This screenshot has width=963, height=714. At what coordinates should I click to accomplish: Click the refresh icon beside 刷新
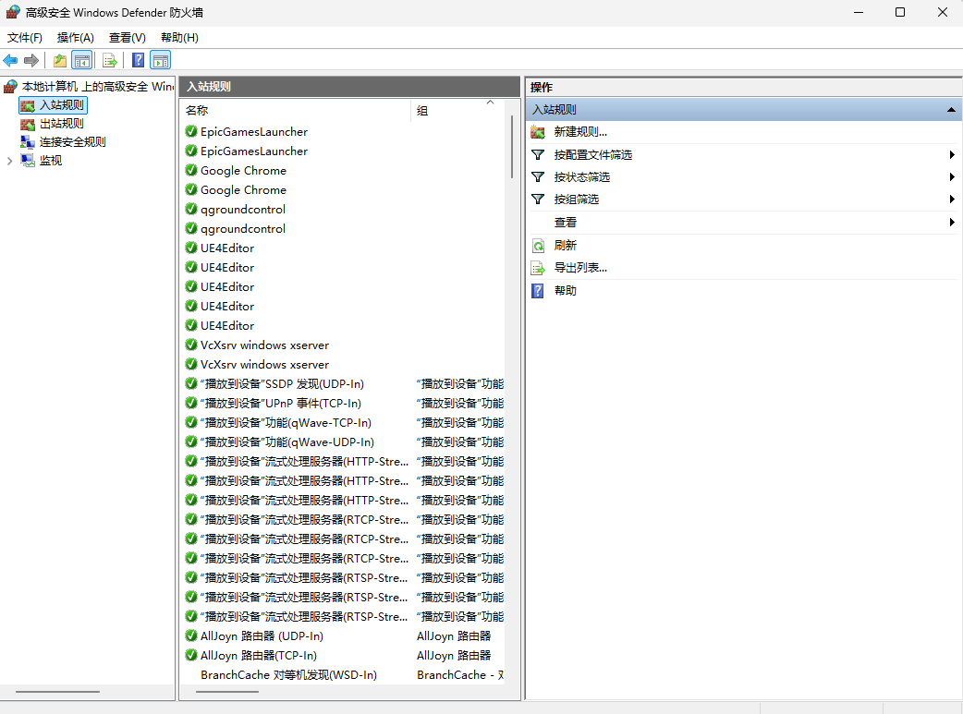[x=538, y=246]
